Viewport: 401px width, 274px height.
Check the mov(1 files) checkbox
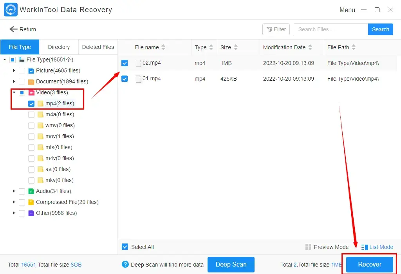coord(31,137)
